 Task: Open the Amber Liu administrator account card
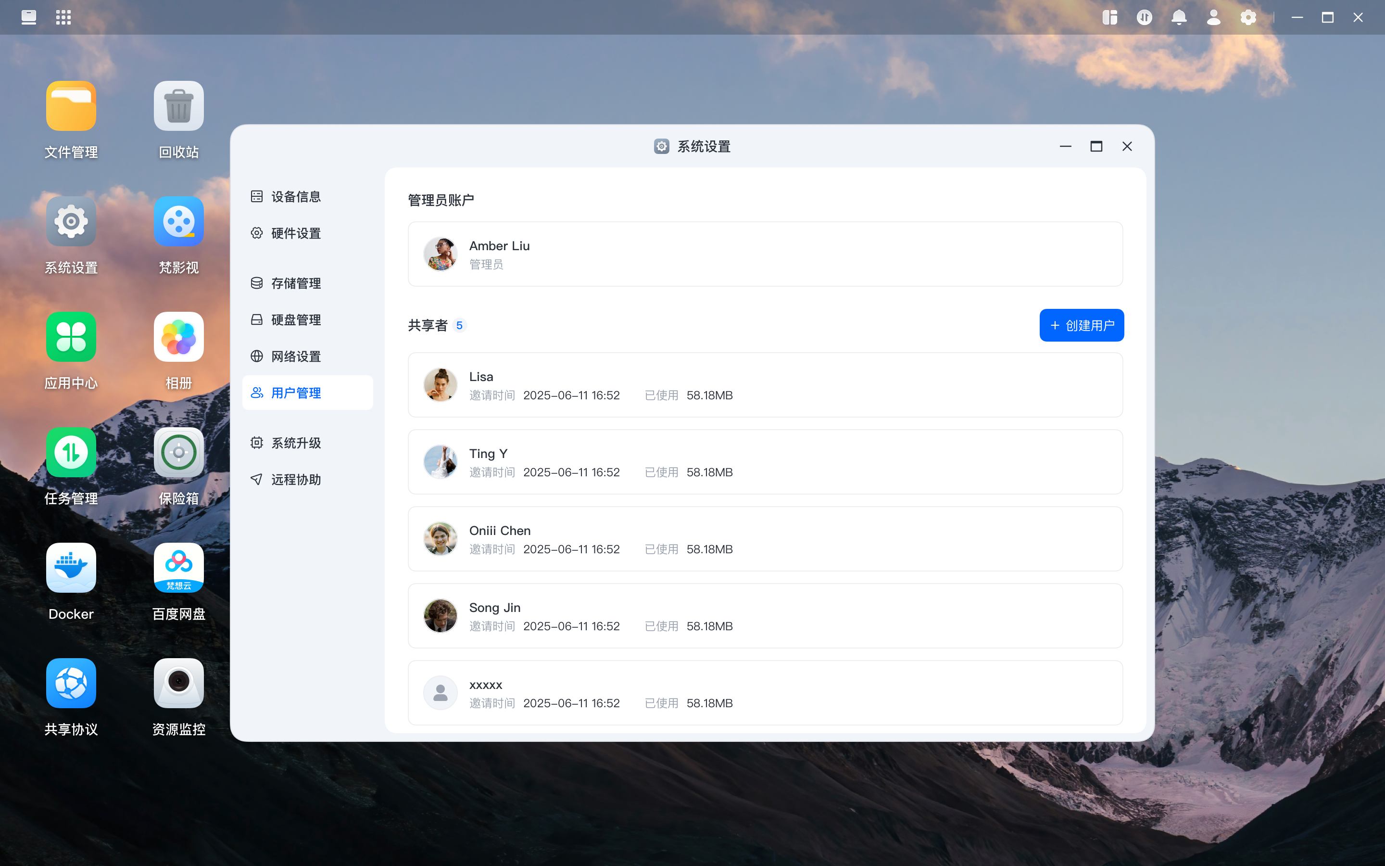click(x=765, y=255)
